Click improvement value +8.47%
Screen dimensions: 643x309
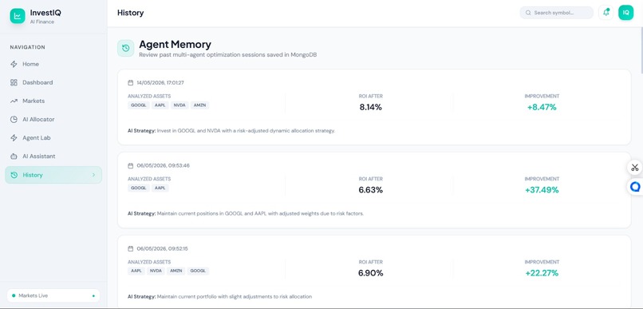point(542,108)
